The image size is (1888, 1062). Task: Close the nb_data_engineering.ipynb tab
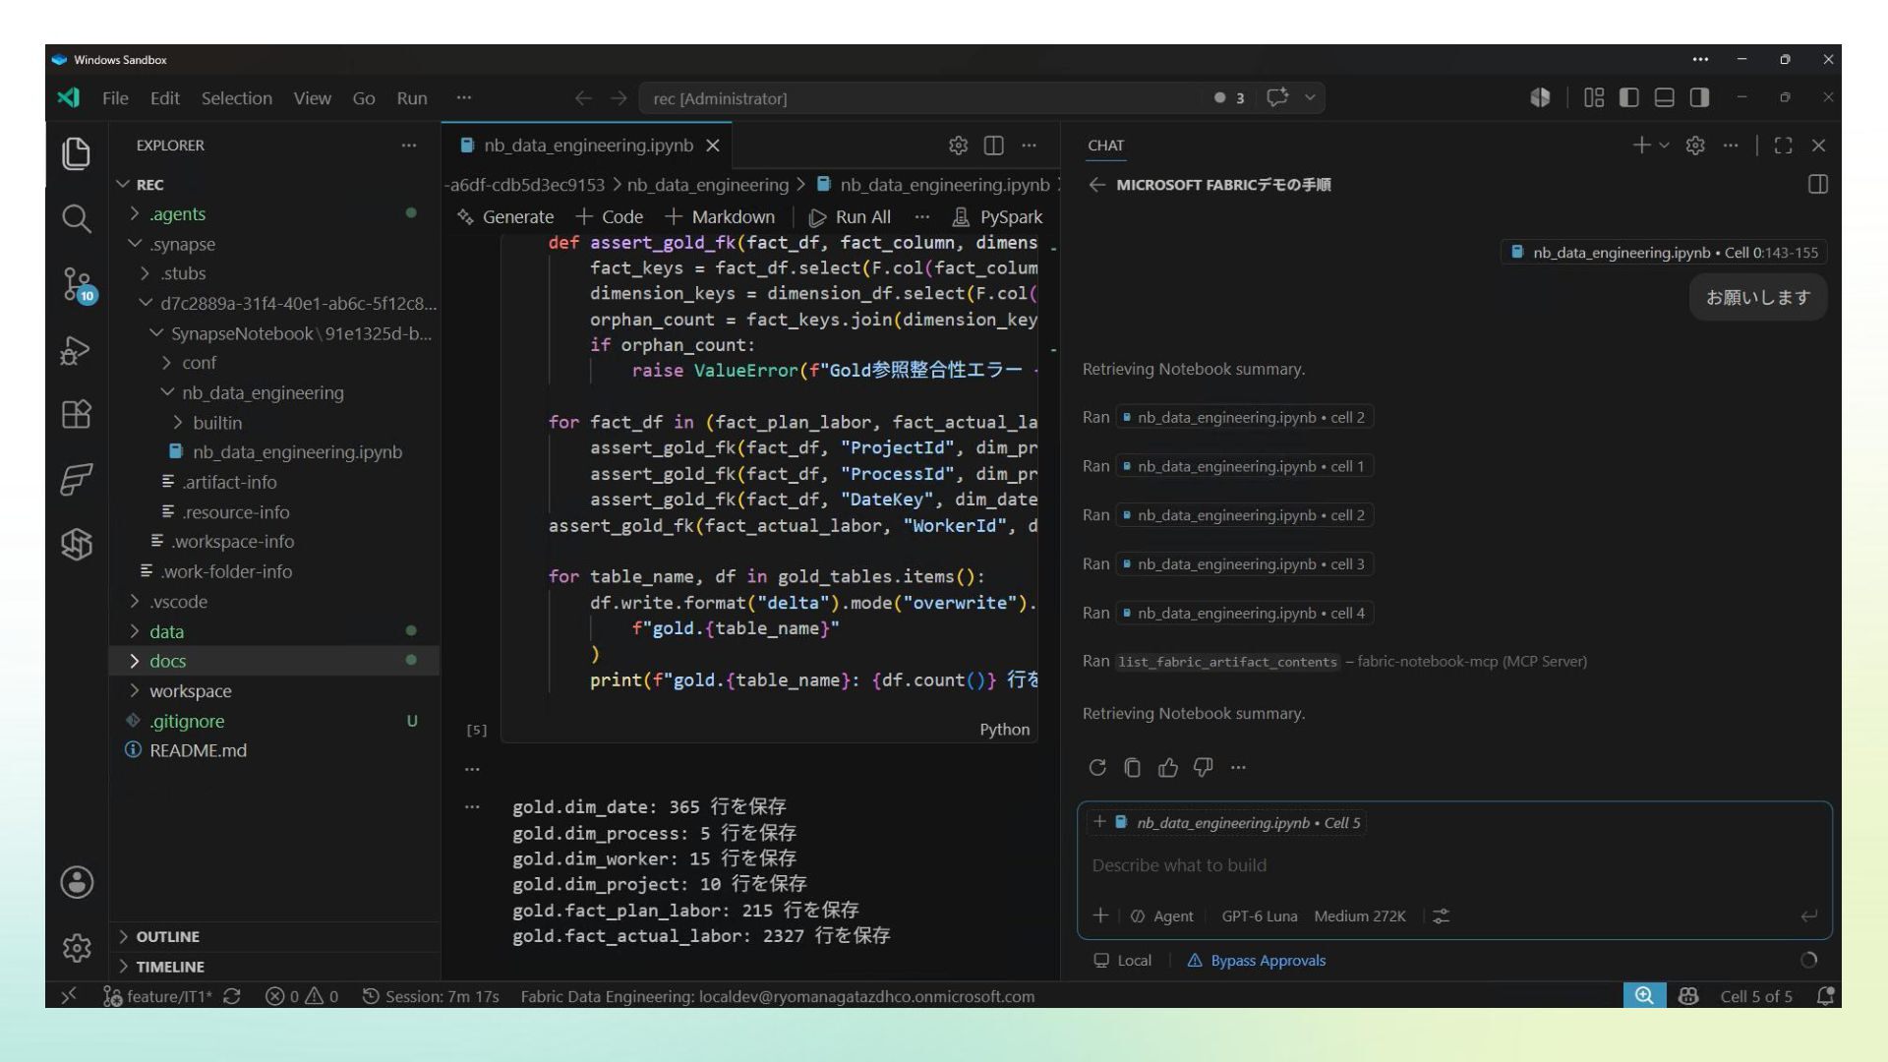[x=713, y=146]
